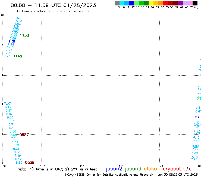201x177 pixels.
Task: Click the wave height value 8.19
Action: 18,159
